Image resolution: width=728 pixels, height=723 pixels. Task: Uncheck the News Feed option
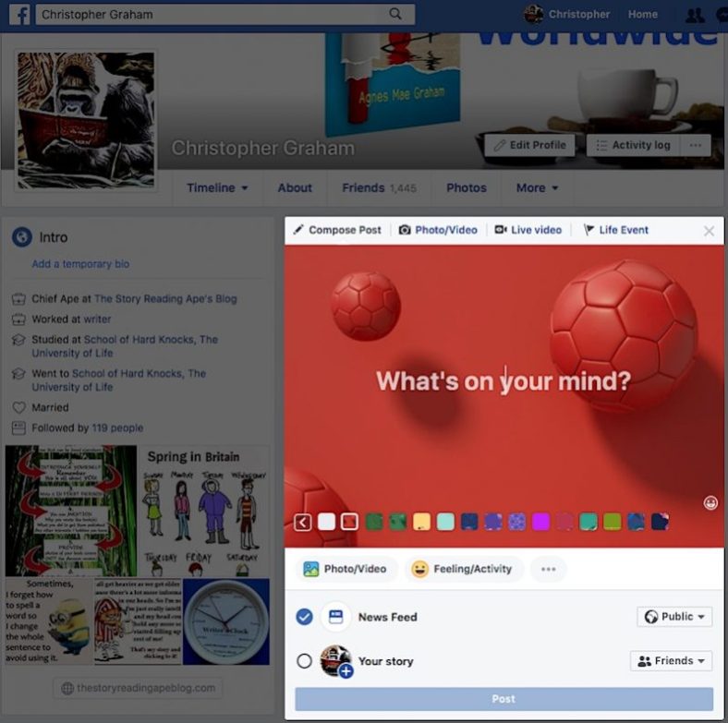(x=304, y=617)
